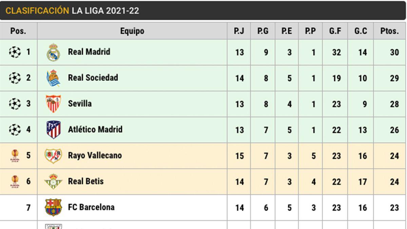Click the Clasificación La Liga 2021-22 title

[72, 11]
